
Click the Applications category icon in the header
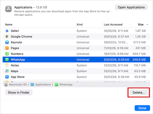click(8, 9)
